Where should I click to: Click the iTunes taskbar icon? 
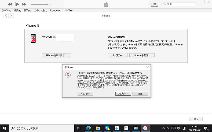(145, 128)
